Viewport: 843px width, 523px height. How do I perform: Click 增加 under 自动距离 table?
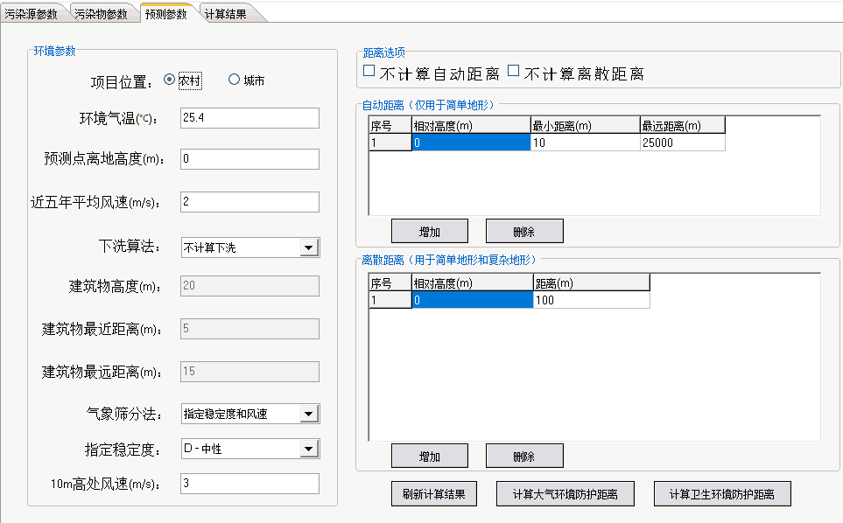pos(429,231)
